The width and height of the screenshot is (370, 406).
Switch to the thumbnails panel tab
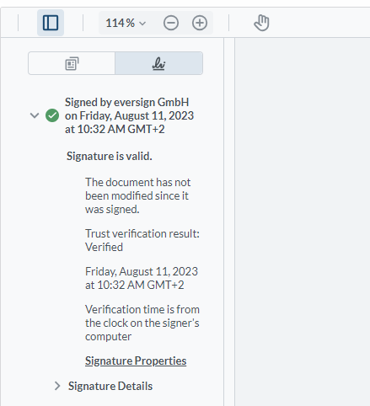72,63
